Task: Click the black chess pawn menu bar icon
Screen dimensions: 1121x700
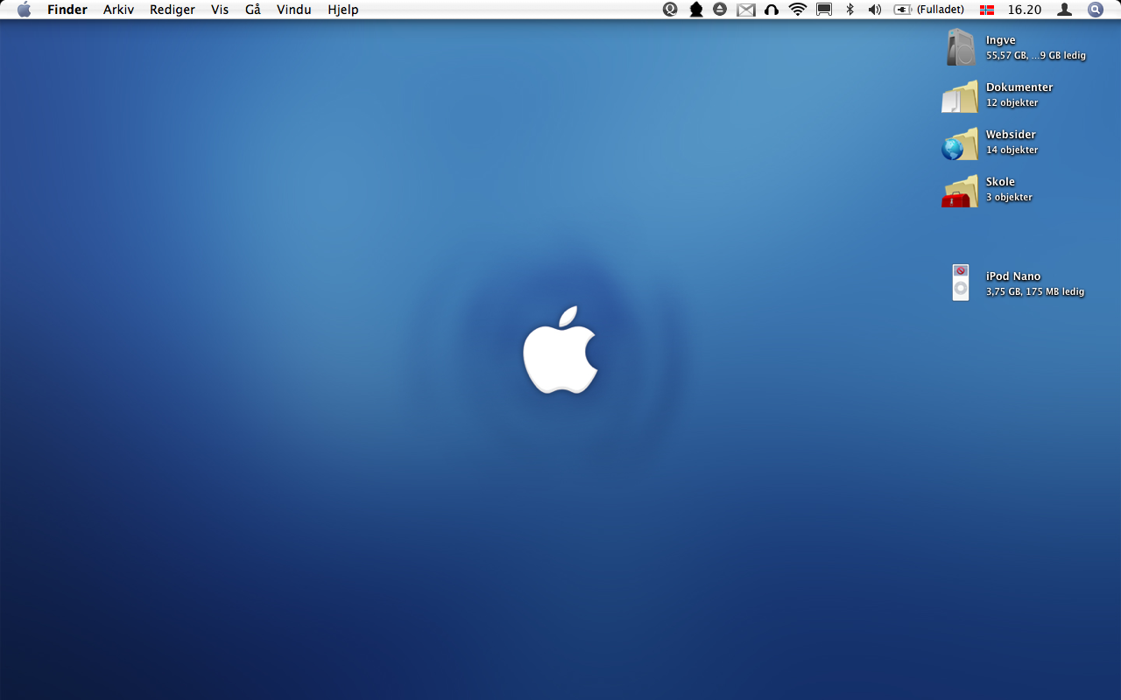Action: click(696, 10)
